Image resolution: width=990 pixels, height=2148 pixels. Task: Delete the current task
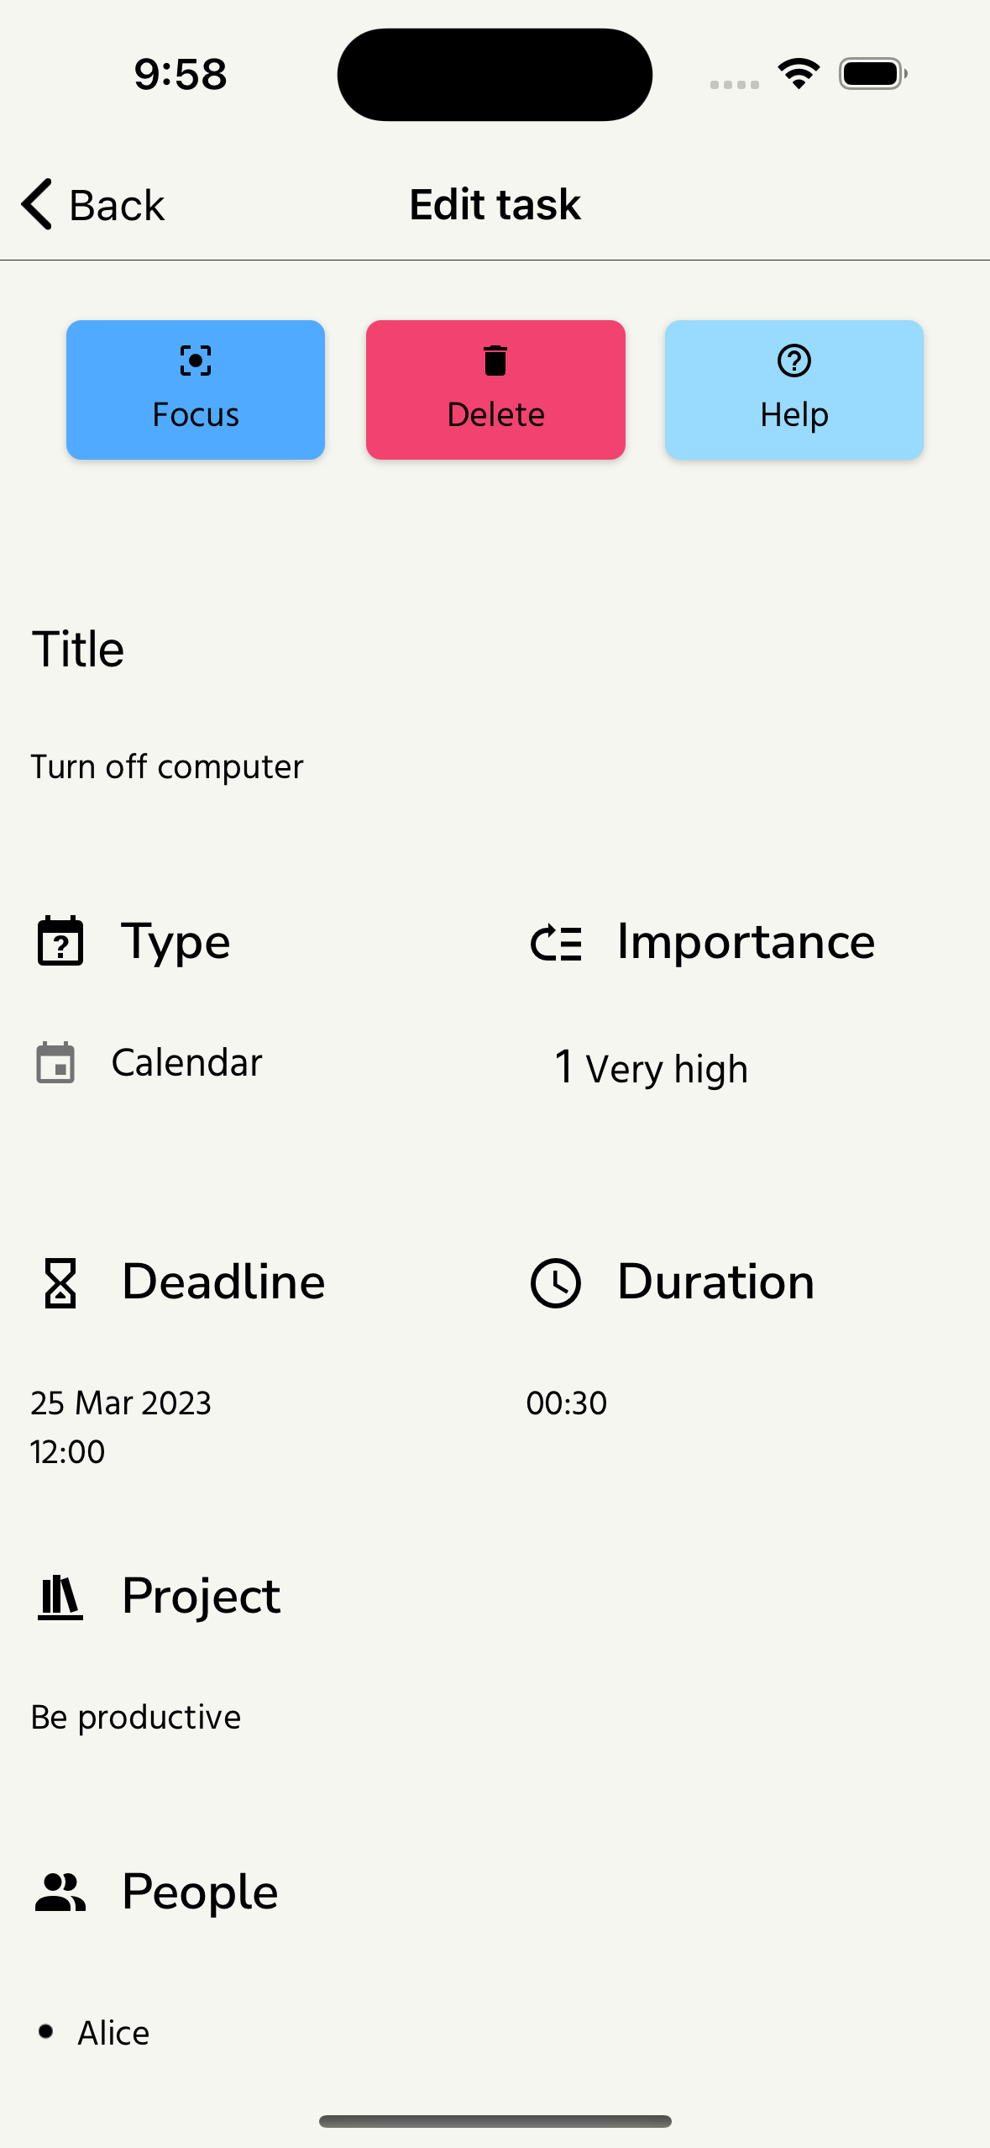tap(495, 390)
